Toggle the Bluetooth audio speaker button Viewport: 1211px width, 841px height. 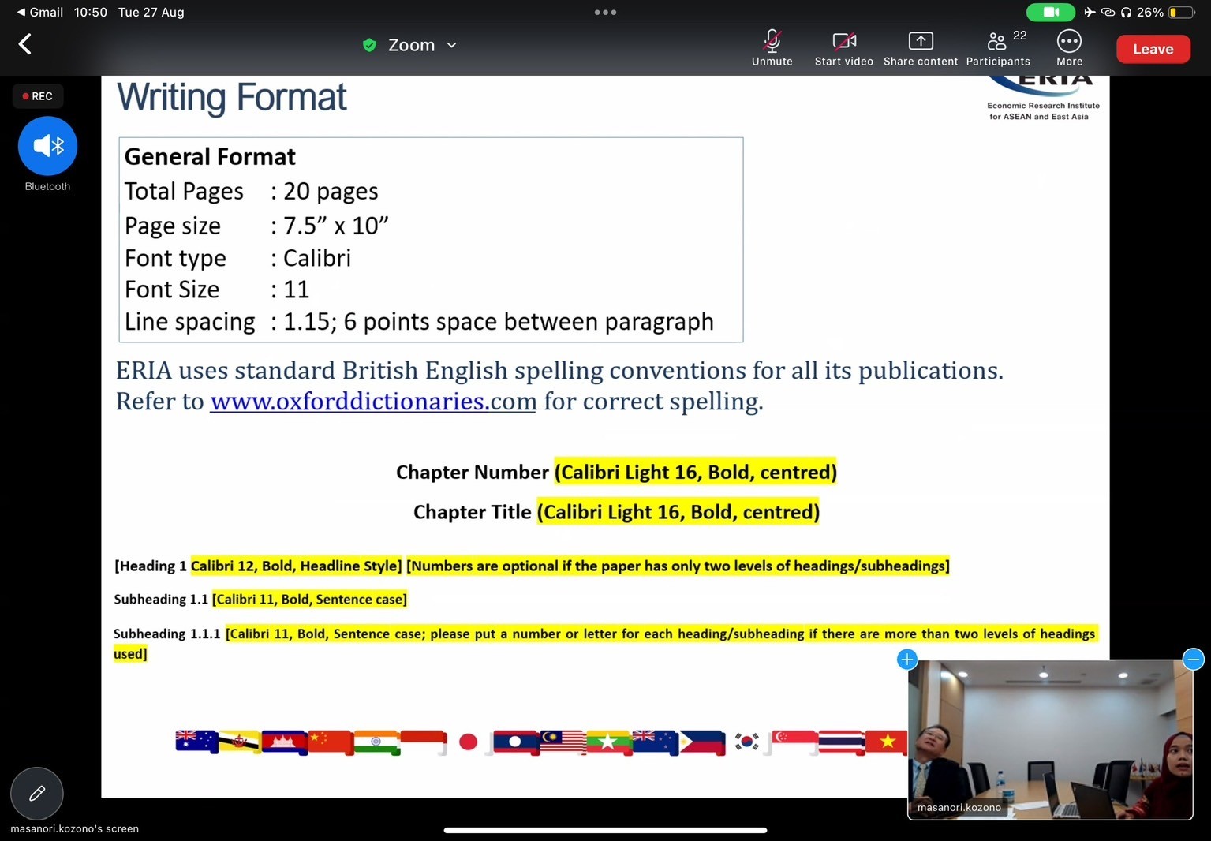pos(47,146)
